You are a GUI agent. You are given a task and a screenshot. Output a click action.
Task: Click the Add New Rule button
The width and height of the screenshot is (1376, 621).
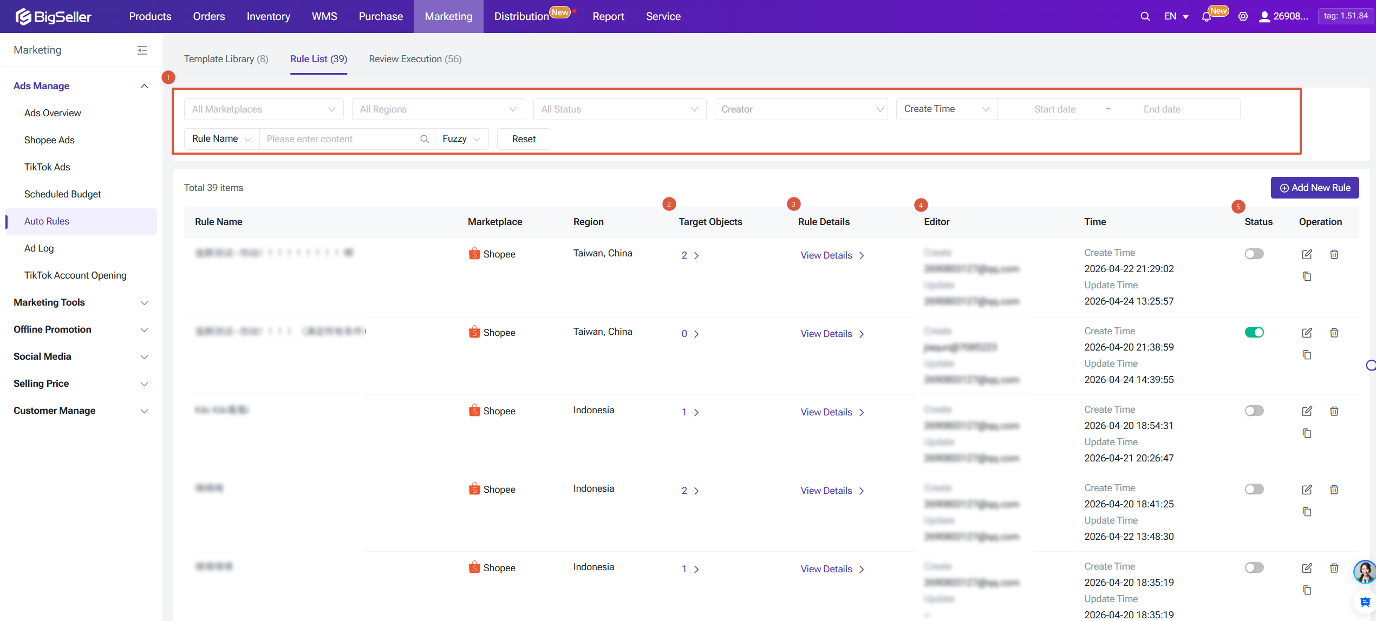[1314, 188]
